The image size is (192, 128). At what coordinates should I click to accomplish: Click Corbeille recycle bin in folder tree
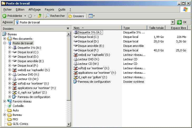coord(18,106)
